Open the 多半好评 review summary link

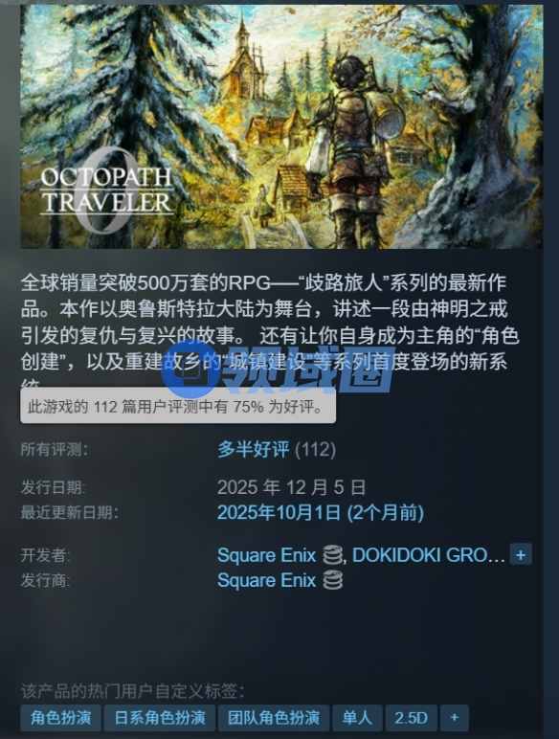[253, 449]
